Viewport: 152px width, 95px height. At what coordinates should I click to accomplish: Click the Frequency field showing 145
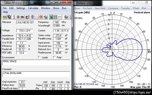point(56,22)
